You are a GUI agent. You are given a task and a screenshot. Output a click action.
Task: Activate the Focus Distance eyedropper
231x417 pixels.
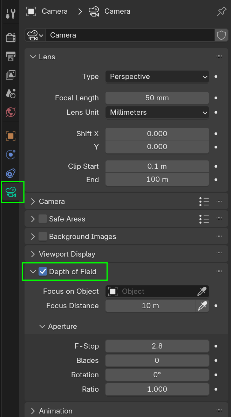coord(203,306)
